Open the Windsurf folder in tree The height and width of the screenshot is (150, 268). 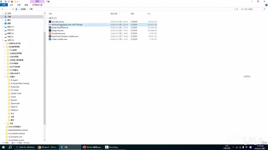click(14, 110)
